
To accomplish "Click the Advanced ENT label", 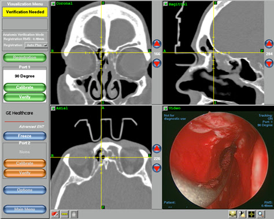I will 32,127.
